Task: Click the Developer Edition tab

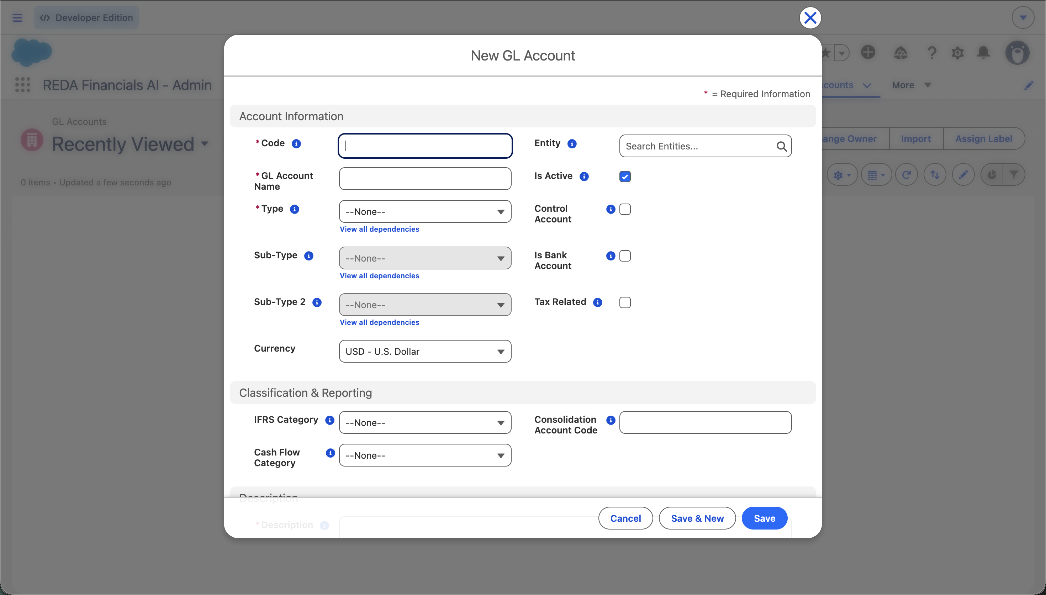Action: pyautogui.click(x=86, y=17)
